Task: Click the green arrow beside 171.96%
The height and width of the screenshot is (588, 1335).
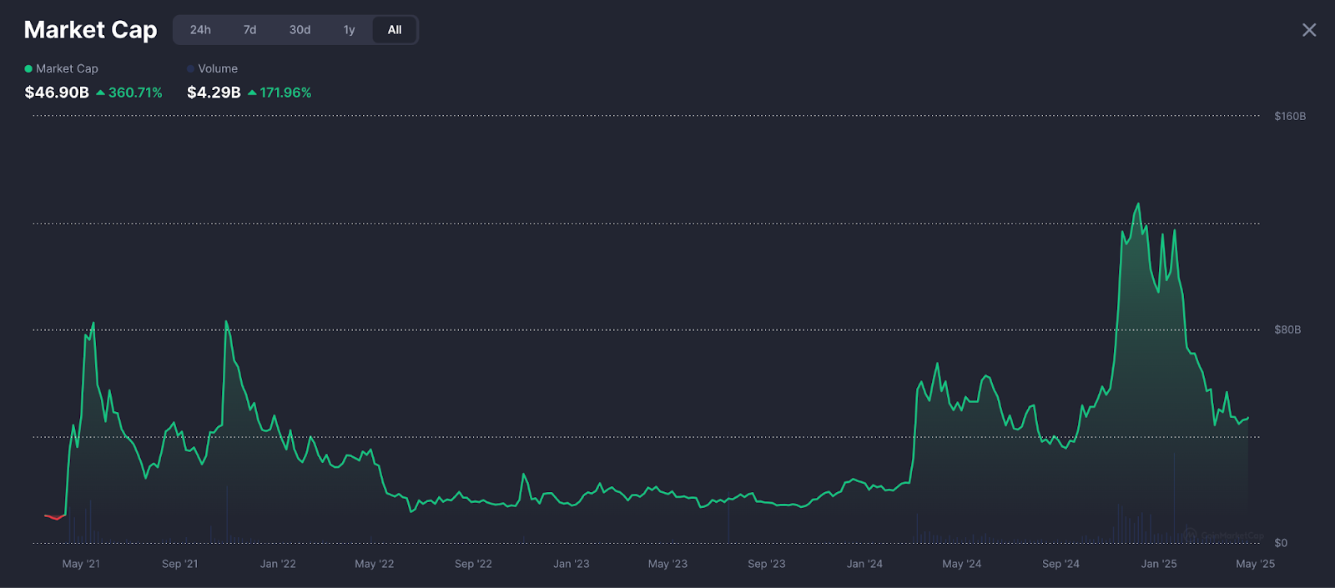Action: (252, 93)
